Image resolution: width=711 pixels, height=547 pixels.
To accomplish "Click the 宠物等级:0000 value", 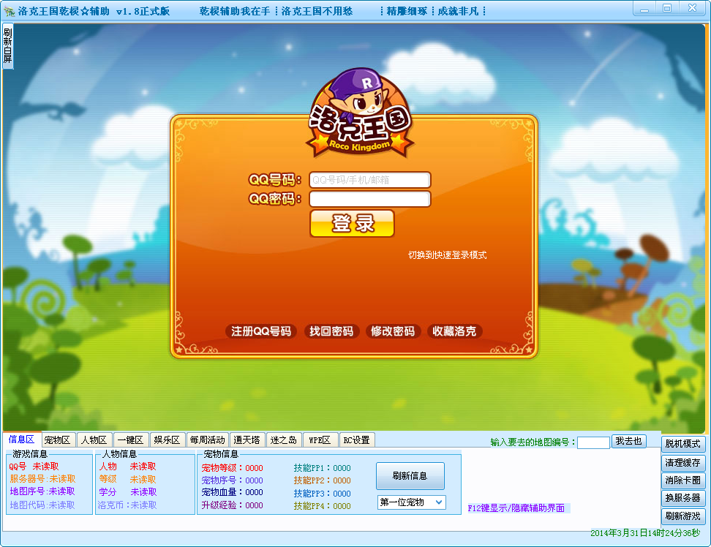I will 232,468.
